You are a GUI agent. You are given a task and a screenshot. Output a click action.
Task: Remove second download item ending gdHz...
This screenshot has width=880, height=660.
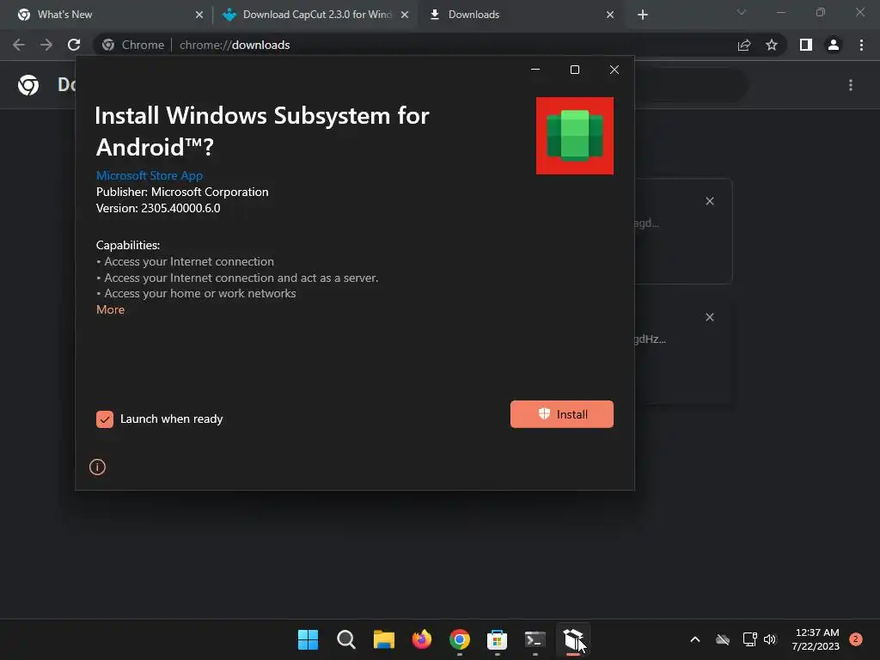click(710, 317)
